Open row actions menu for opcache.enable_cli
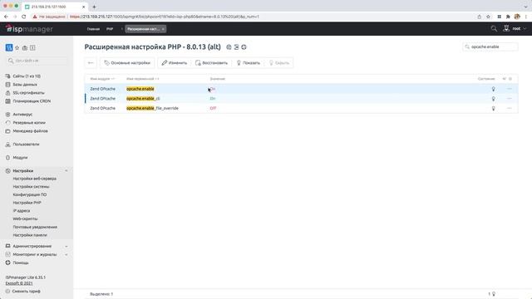The width and height of the screenshot is (532, 299). tap(510, 99)
